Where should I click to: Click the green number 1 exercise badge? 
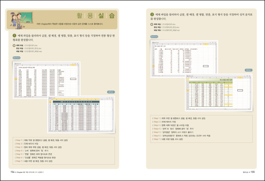point(14,36)
